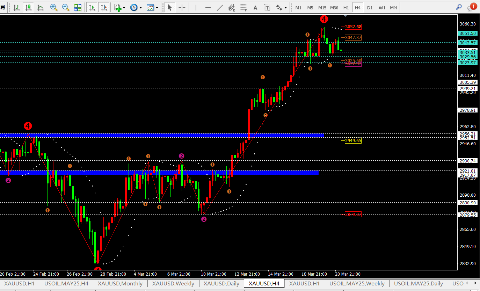The height and width of the screenshot is (291, 480).
Task: Switch to the XAUUSD,Daily chart tab
Action: (221, 284)
